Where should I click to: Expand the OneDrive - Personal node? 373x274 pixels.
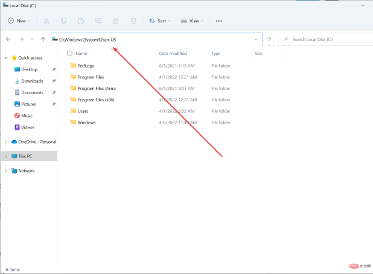(6, 142)
